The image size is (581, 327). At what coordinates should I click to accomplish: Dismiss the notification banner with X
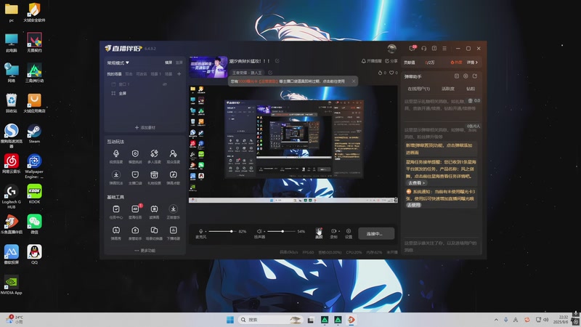pyautogui.click(x=354, y=81)
